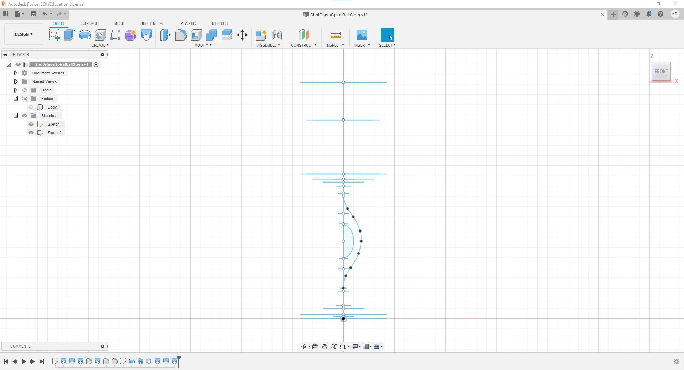Screen dimensions: 684x370
Task: Select the Move/Copy tool
Action: tap(242, 35)
